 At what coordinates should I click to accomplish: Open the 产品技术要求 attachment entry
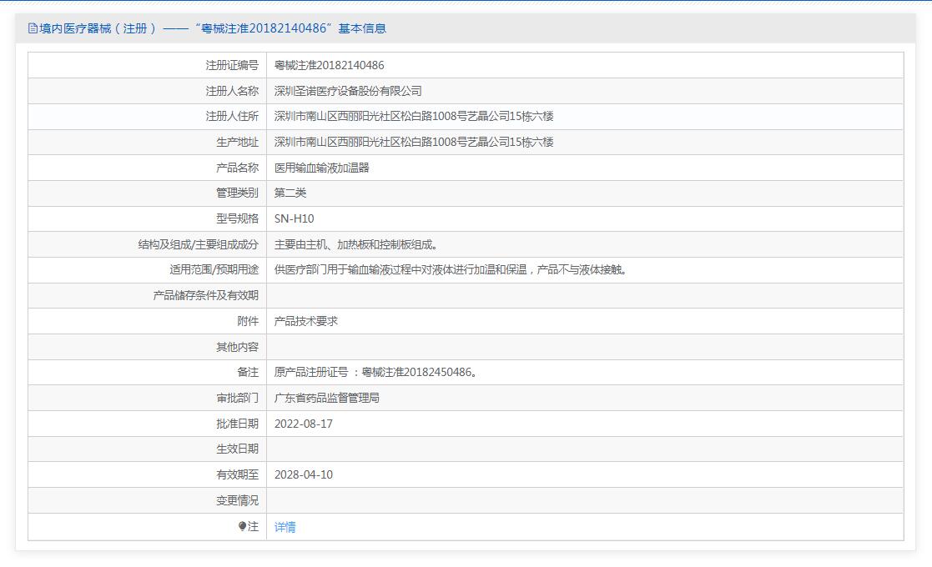pos(305,321)
